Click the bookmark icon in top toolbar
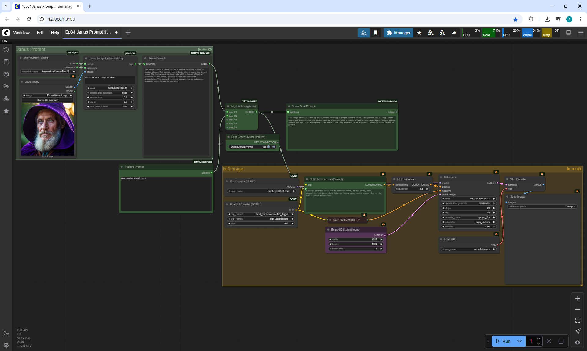 (x=375, y=33)
